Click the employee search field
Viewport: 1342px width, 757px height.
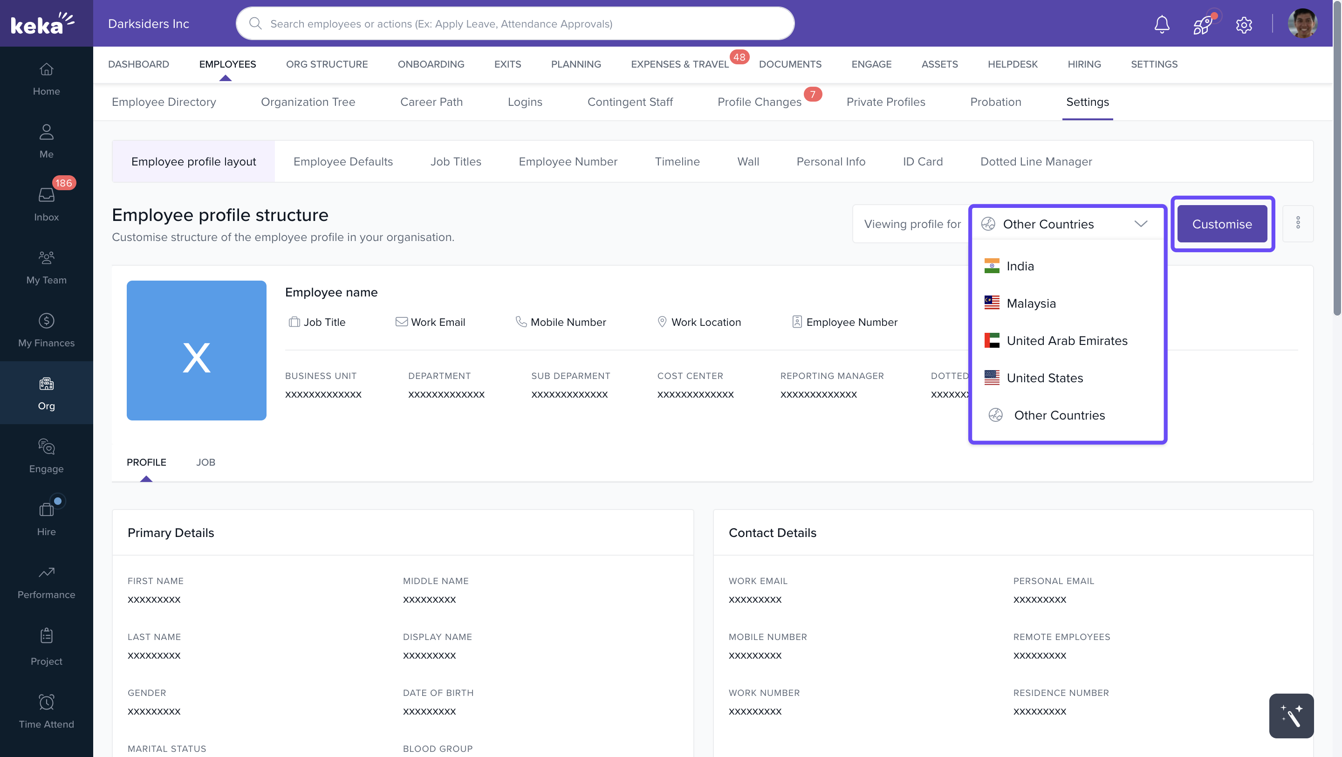point(515,24)
